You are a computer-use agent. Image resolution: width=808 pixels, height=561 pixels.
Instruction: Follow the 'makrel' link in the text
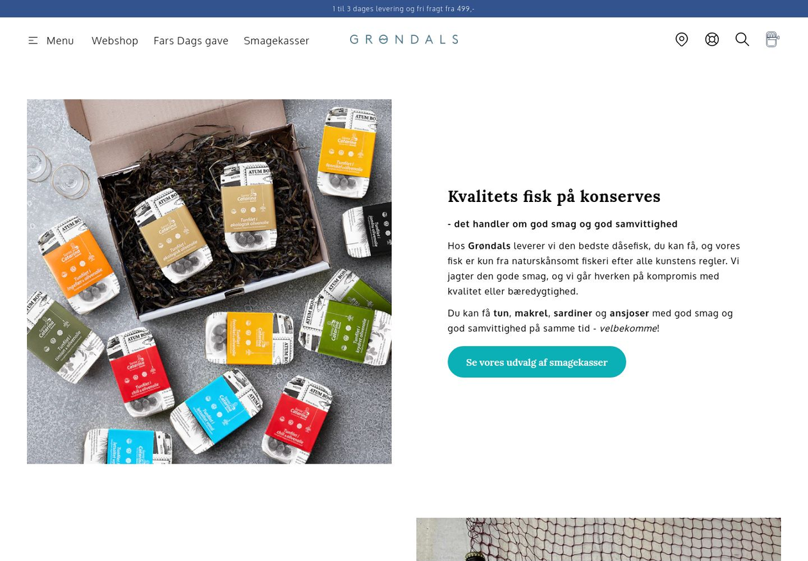pyautogui.click(x=531, y=313)
